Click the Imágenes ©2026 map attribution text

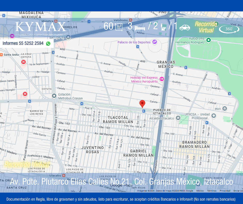pos(165,191)
